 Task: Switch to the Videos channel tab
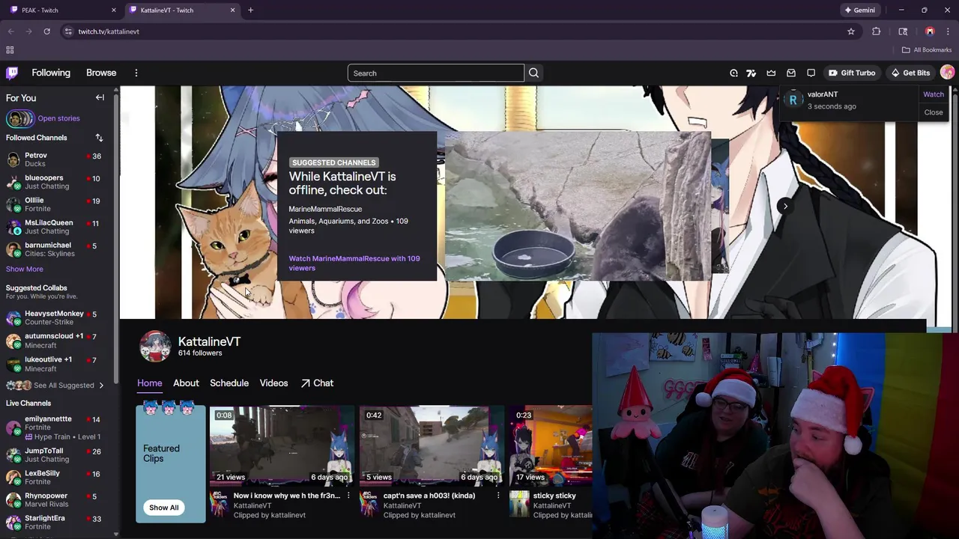click(273, 383)
